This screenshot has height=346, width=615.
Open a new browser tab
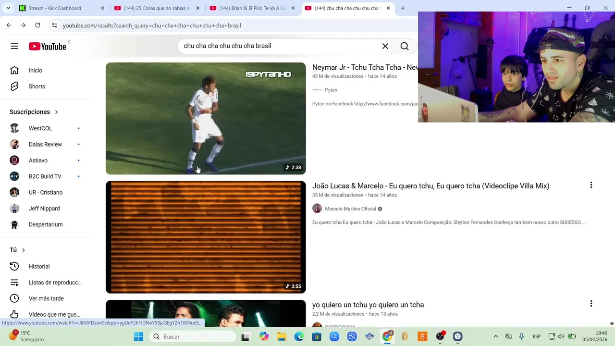coord(403,8)
